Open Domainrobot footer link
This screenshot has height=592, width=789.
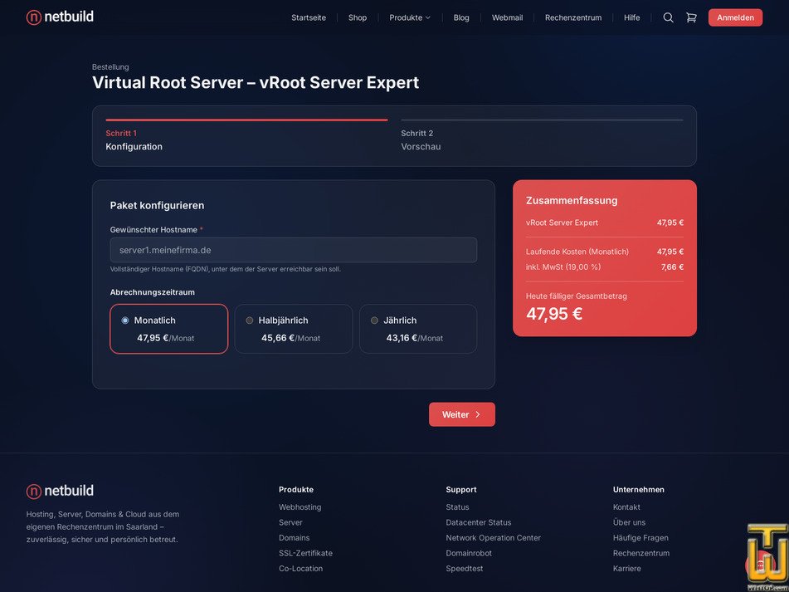click(x=469, y=553)
